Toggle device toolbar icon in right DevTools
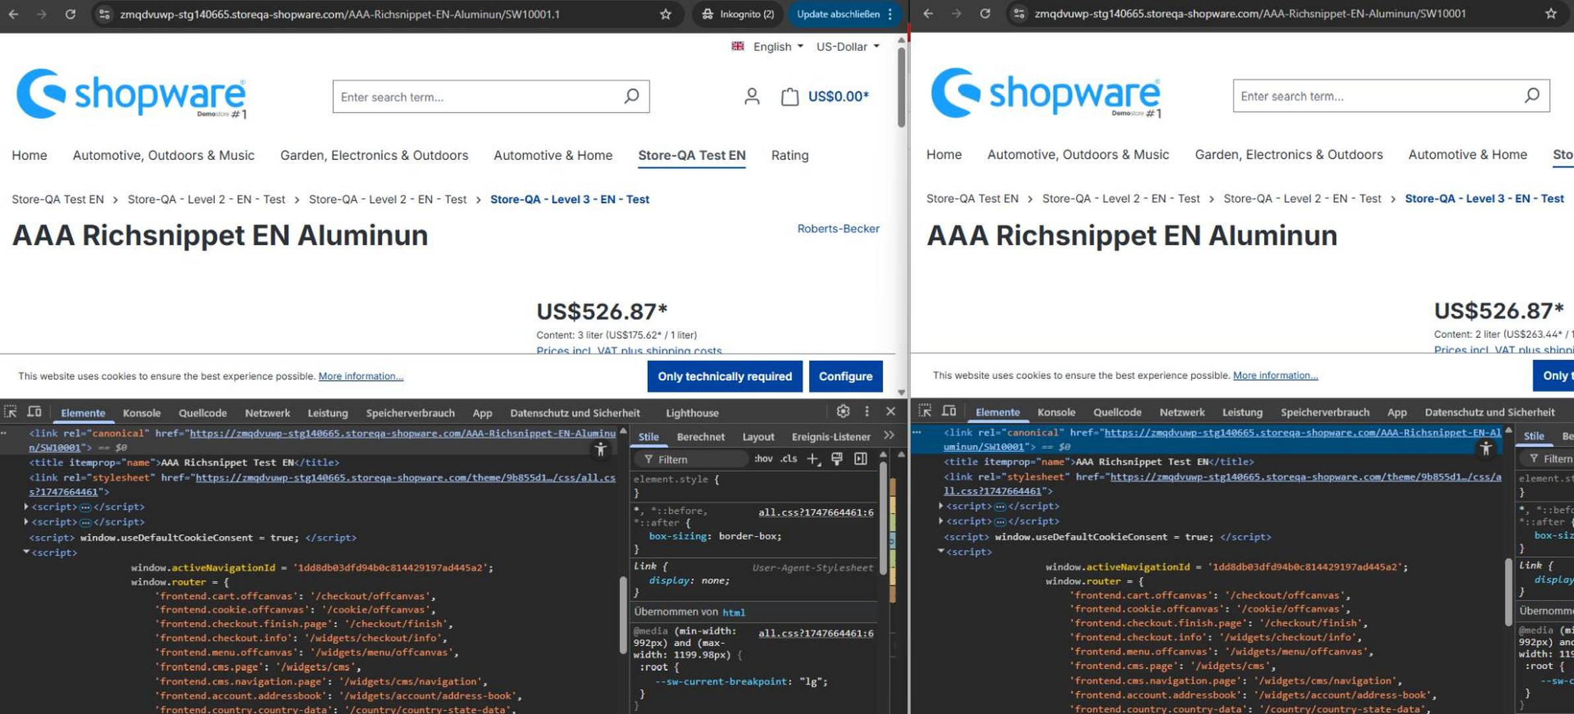 (949, 411)
